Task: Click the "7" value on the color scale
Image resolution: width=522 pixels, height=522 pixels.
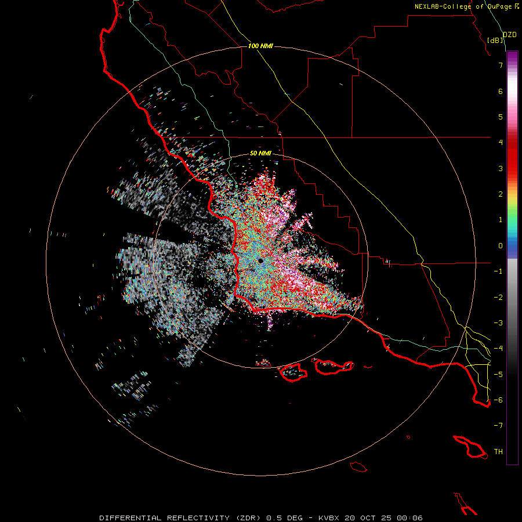Action: [x=501, y=65]
